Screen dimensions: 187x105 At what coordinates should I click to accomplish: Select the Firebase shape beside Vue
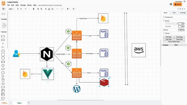pyautogui.click(x=25, y=74)
